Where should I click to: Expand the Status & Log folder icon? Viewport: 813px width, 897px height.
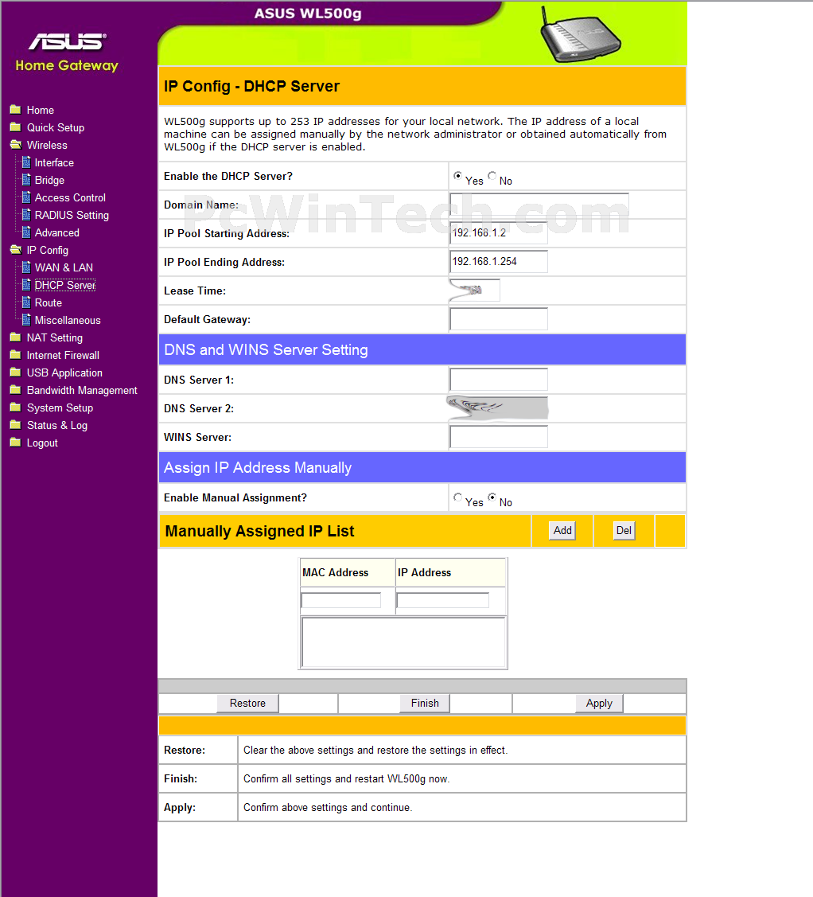coord(15,425)
